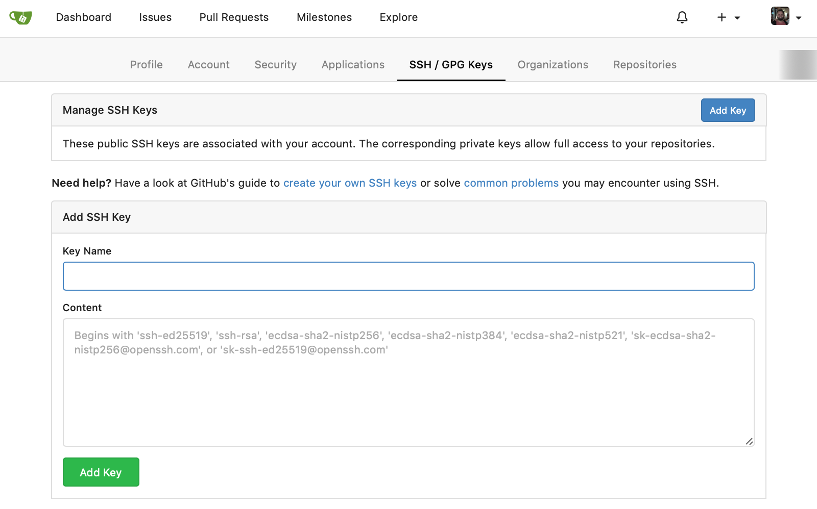The image size is (817, 509).
Task: Click the 'Content' field label
Action: click(x=82, y=308)
